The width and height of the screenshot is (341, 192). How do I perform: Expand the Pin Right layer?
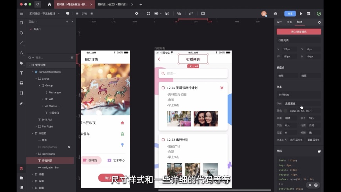point(36,126)
